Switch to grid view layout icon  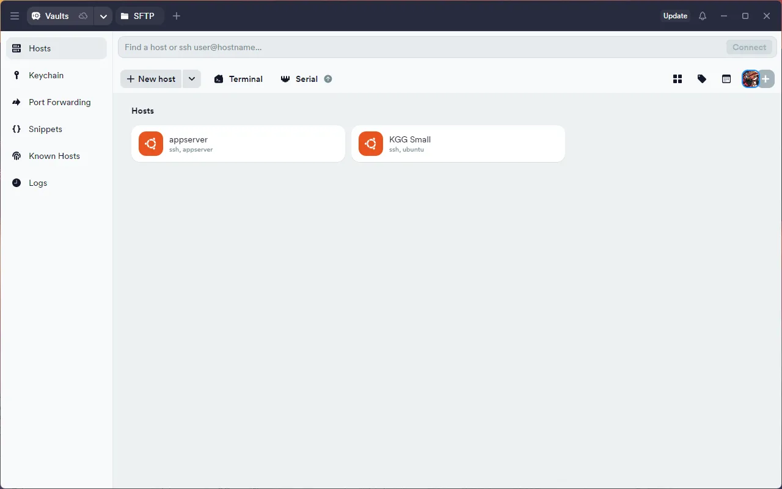(678, 79)
